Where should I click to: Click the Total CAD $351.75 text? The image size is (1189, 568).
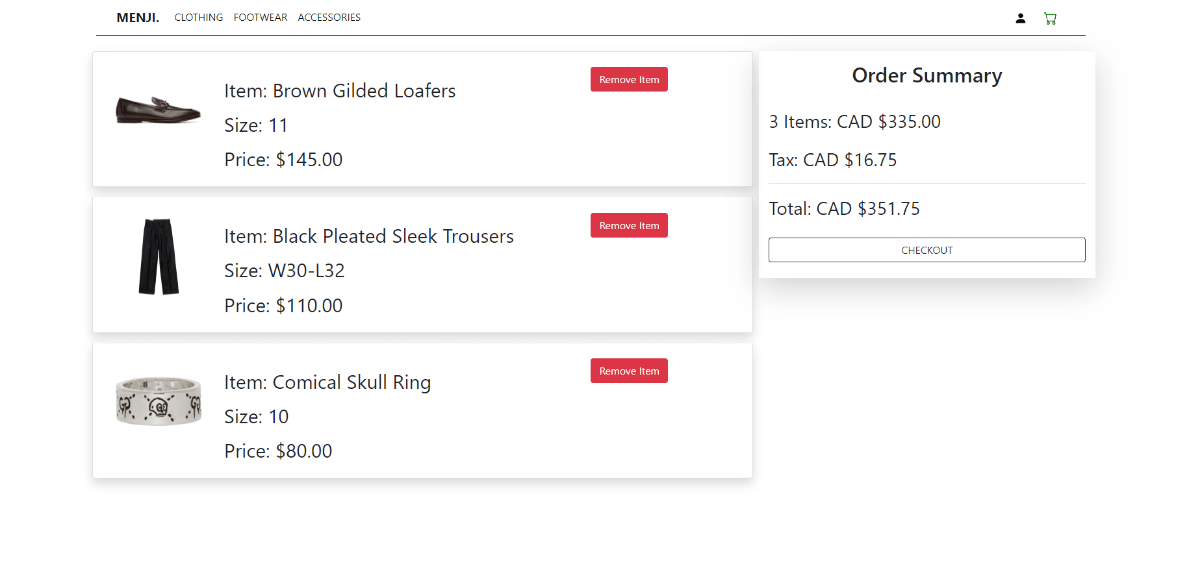click(x=844, y=208)
